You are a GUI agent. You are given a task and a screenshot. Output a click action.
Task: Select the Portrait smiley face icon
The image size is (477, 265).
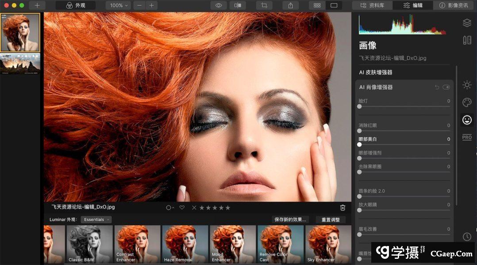[x=467, y=120]
